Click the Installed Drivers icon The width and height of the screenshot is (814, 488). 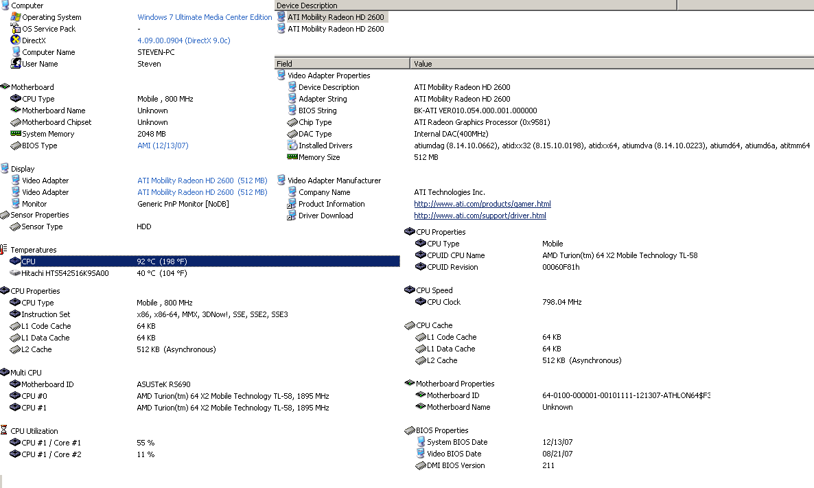(x=292, y=146)
